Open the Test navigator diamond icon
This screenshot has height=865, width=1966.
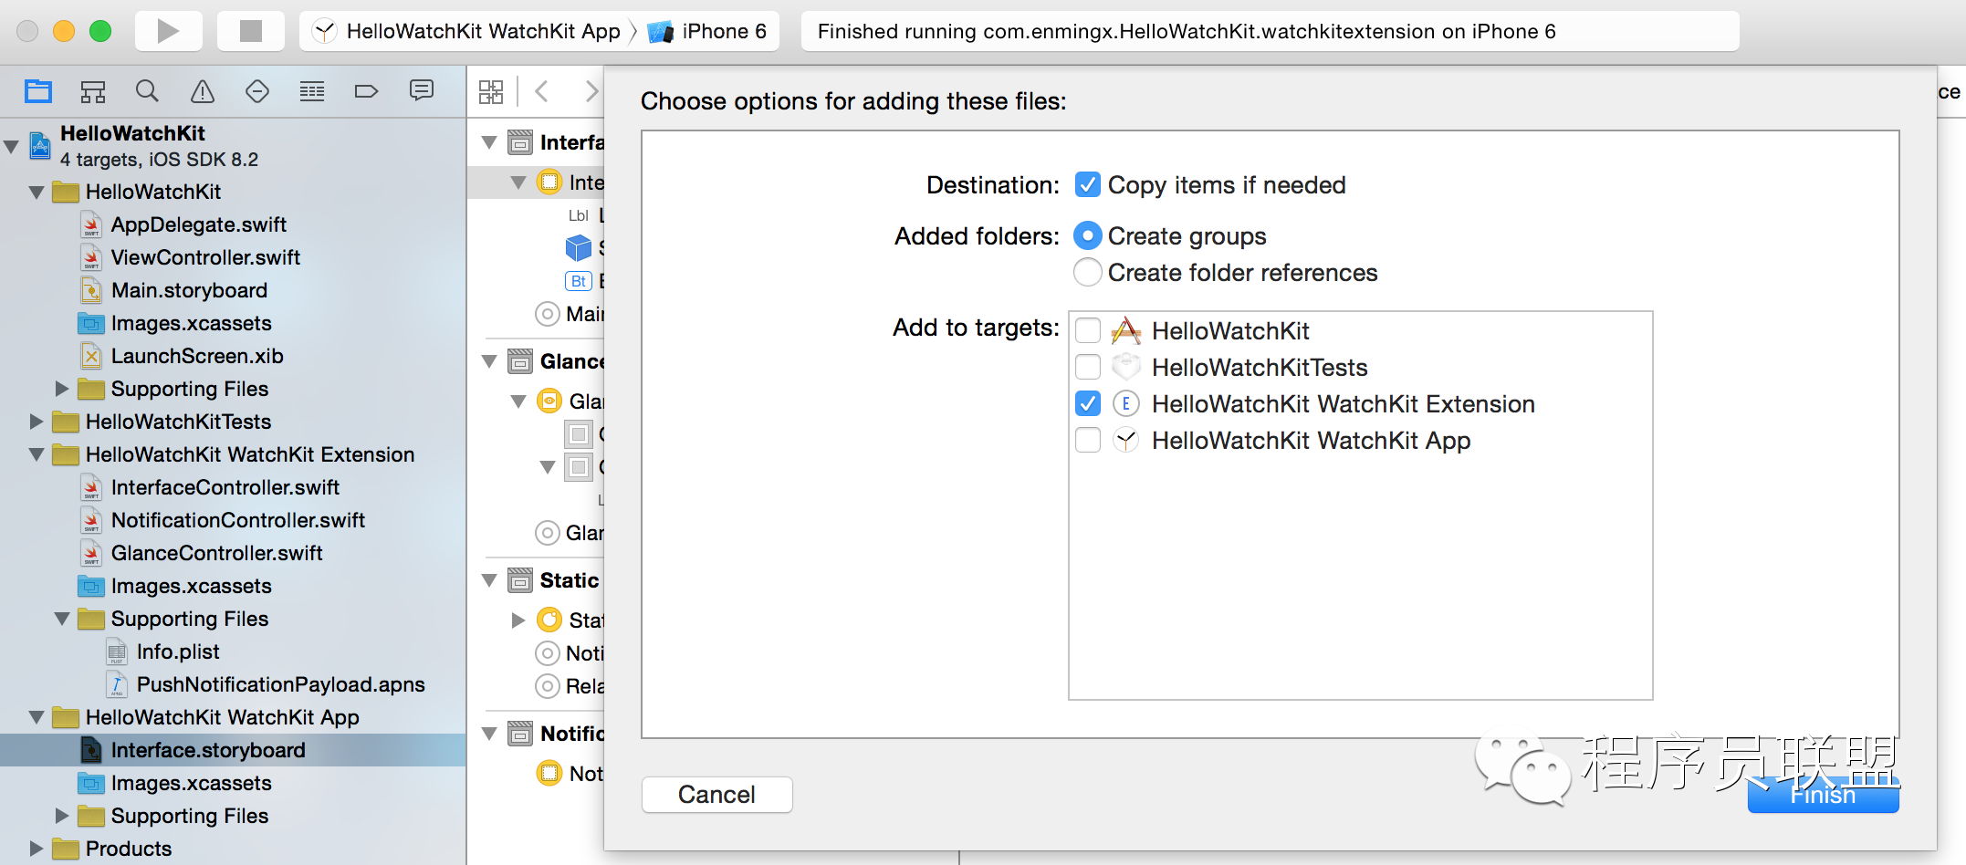(257, 91)
